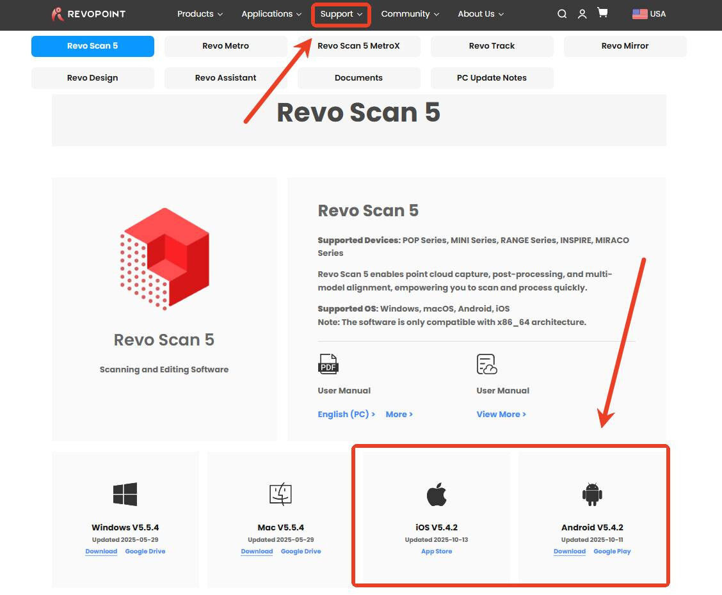722x595 pixels.
Task: Download Windows V5.5.4 installer
Action: [101, 551]
